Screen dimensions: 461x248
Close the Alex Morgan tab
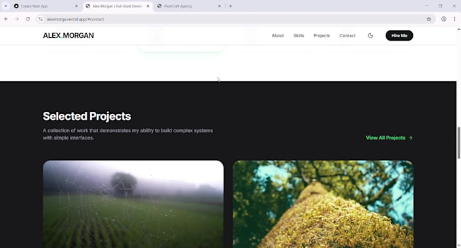pos(148,6)
